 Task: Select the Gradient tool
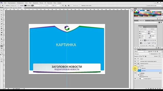[x=2, y=35]
